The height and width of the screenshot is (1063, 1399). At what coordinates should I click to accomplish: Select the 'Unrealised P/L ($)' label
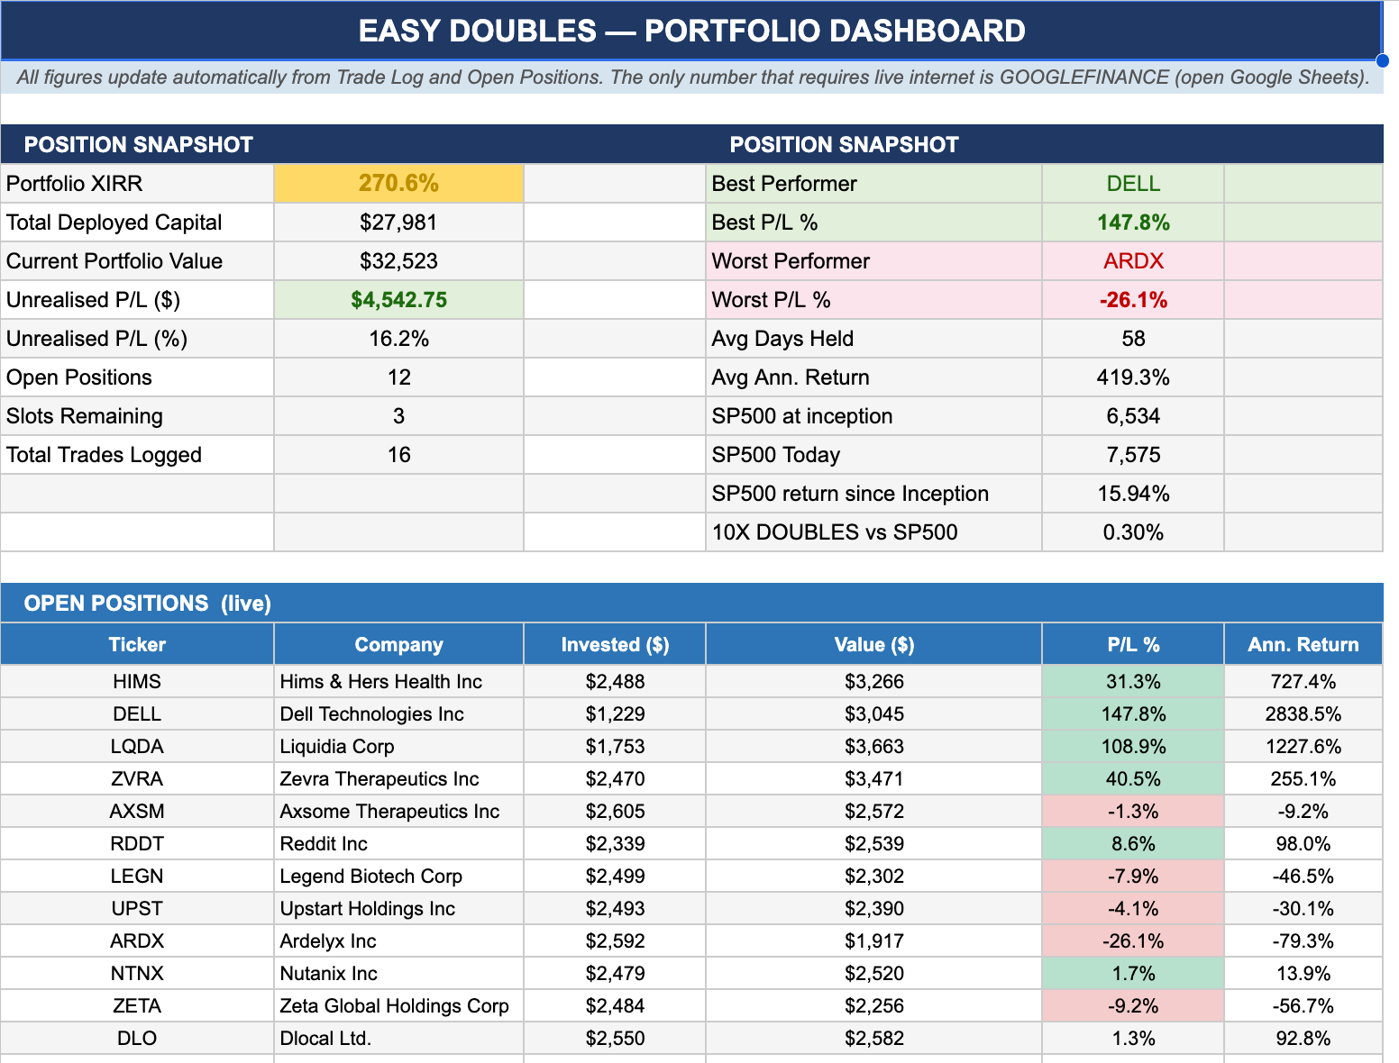coord(137,300)
